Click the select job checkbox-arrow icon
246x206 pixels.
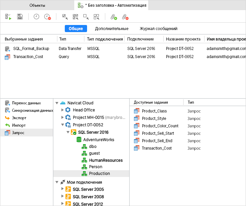pyautogui.click(x=65, y=17)
